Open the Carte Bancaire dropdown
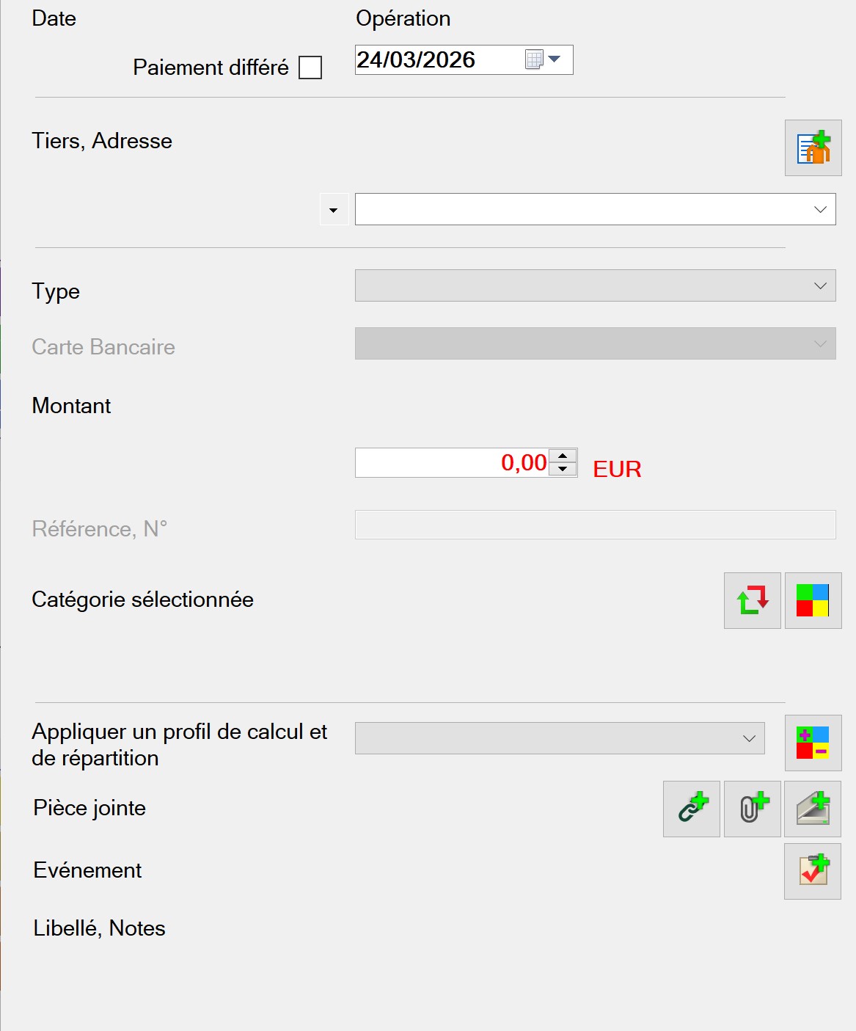Viewport: 856px width, 1031px height. [820, 343]
